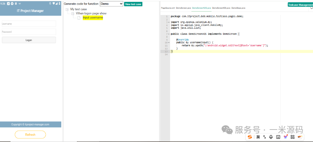Open the DemoSteps.java tab

238,8
